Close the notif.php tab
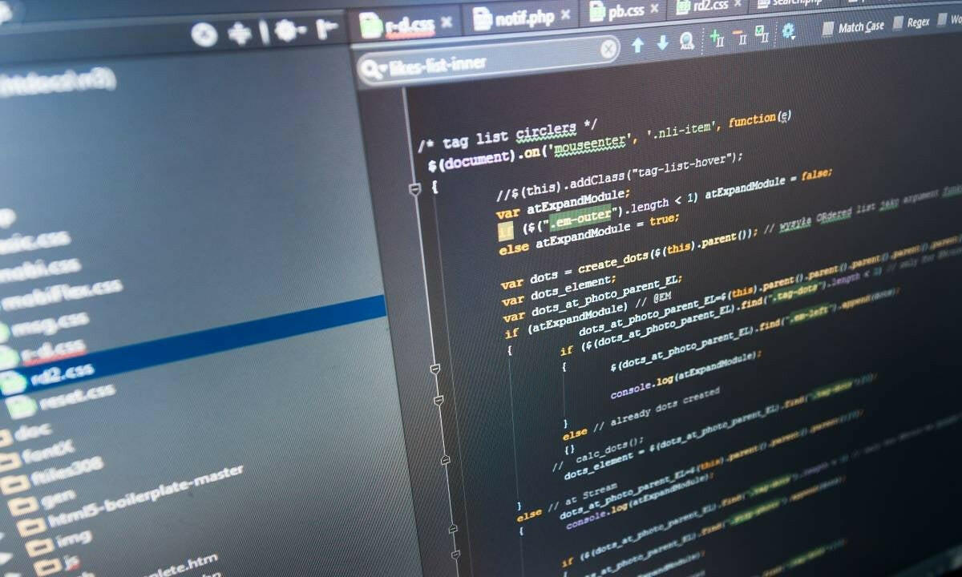The image size is (962, 577). tap(565, 14)
